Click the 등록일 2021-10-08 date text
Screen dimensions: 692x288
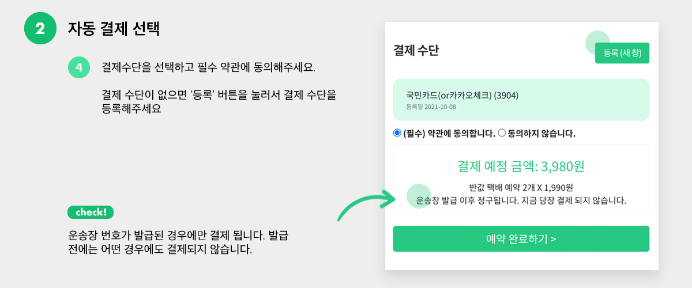(x=431, y=107)
